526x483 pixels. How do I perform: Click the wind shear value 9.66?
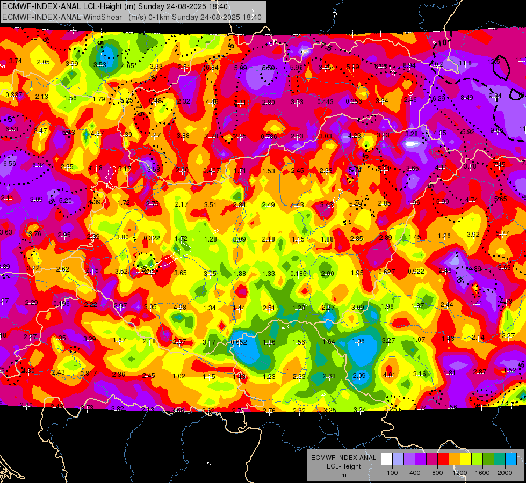coord(497,130)
